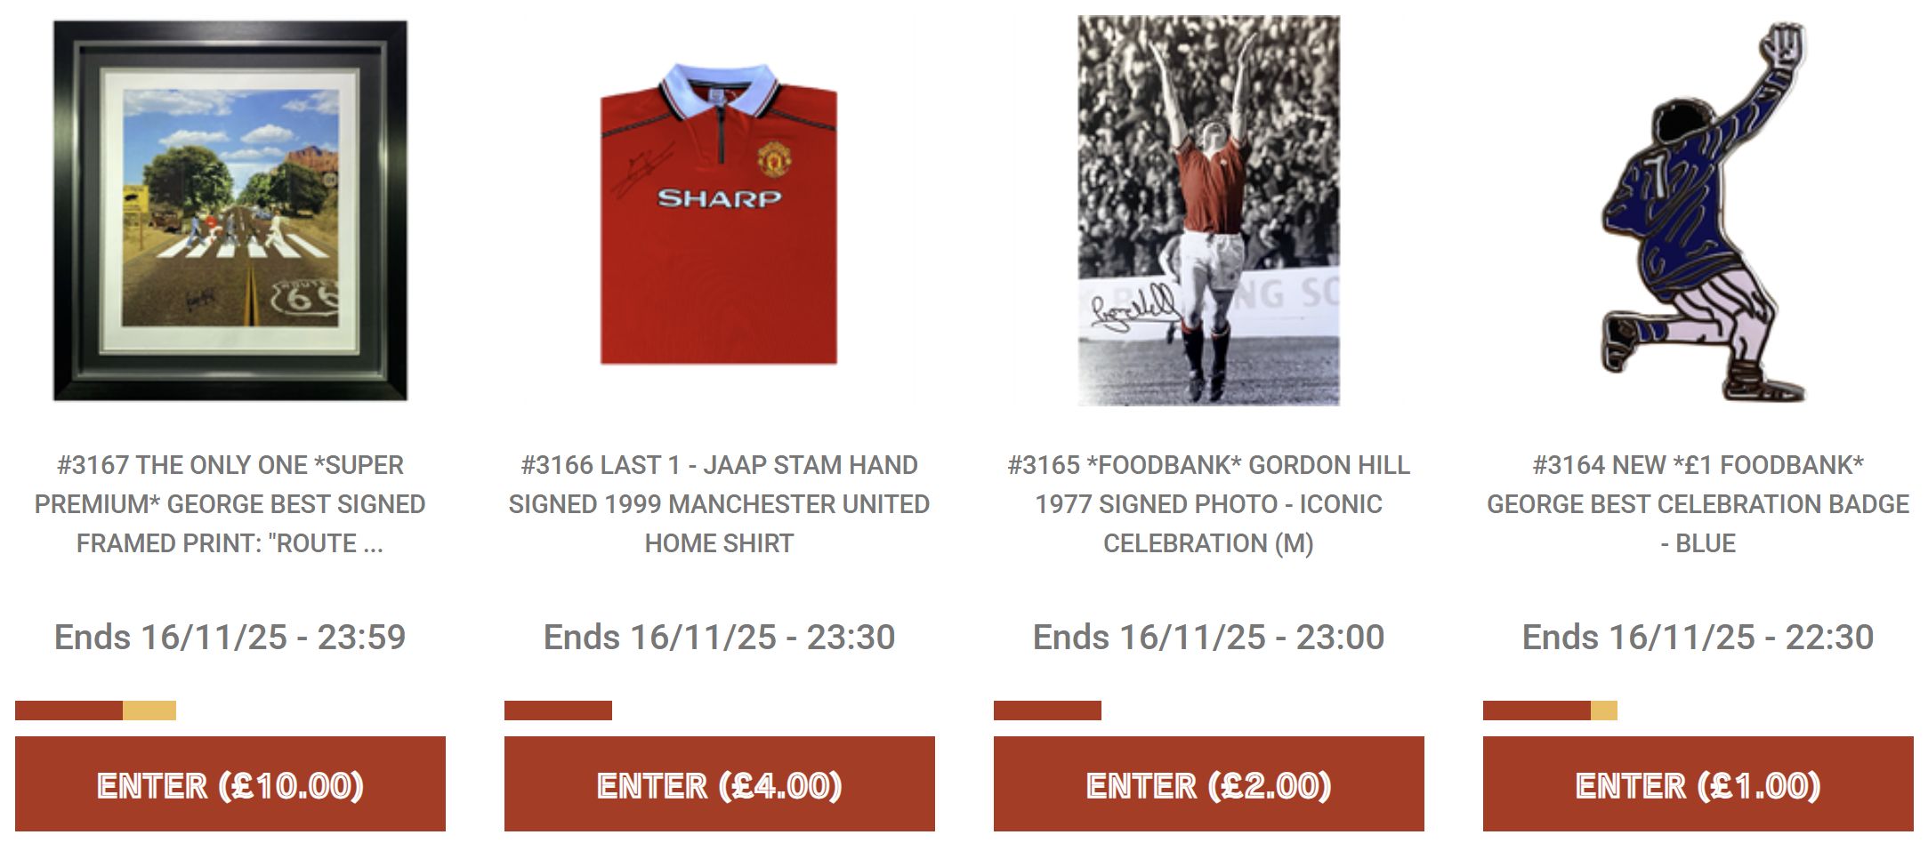
Task: View the blue George Best celebration badge image
Action: (1699, 212)
